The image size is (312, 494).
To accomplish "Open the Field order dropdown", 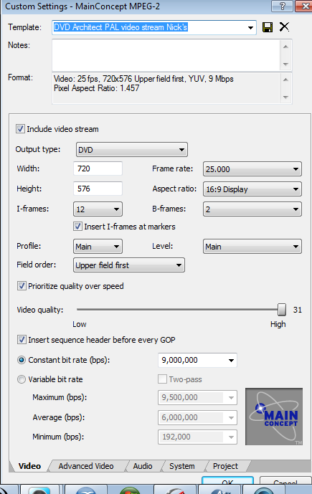I will [129, 265].
